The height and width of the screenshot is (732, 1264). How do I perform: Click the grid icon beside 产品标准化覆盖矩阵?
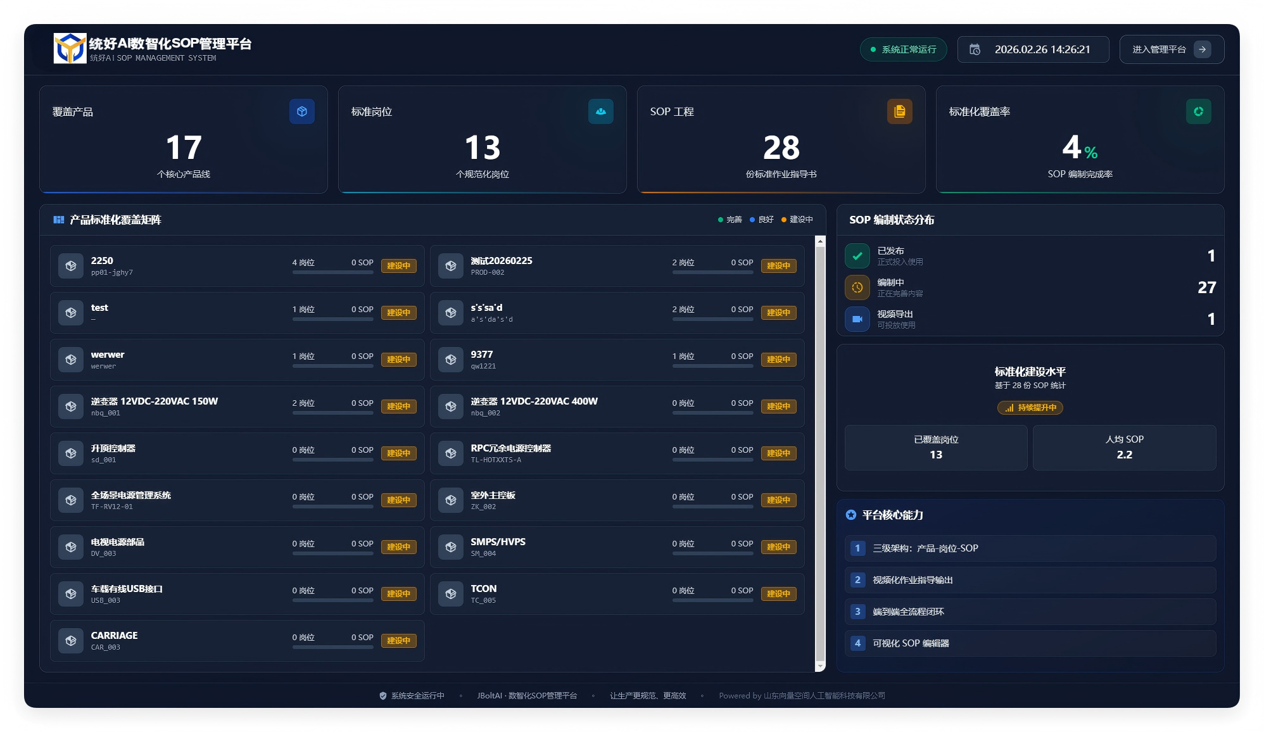[59, 220]
